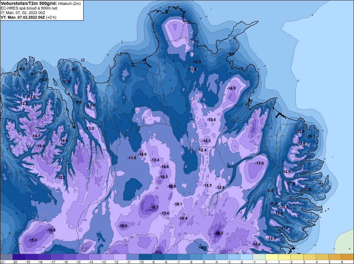The height and width of the screenshot is (264, 354).
Task: Click the '0' number on the legend scale
Action: tap(266, 262)
